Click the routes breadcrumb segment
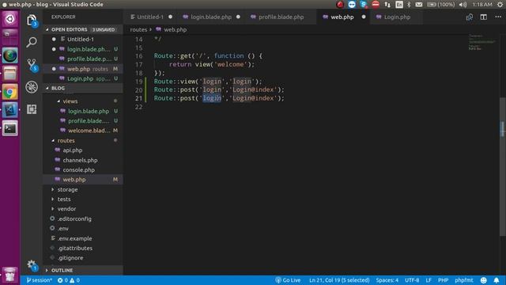Screen dimensions: 506x285 coord(138,29)
